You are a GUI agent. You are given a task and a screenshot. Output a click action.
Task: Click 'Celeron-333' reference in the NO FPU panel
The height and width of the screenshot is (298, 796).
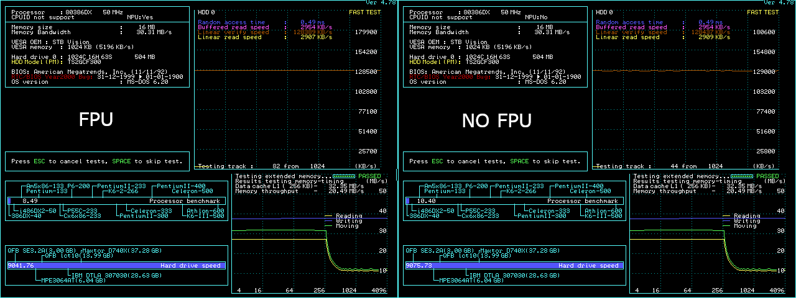[550, 211]
